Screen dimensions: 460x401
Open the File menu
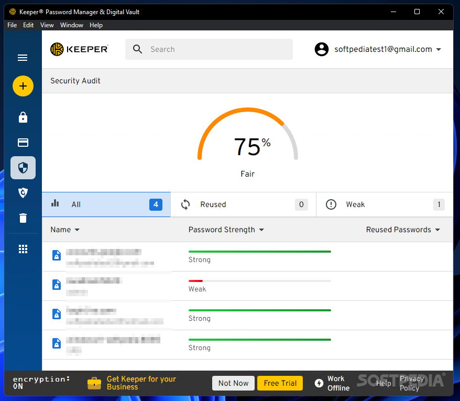[x=12, y=25]
